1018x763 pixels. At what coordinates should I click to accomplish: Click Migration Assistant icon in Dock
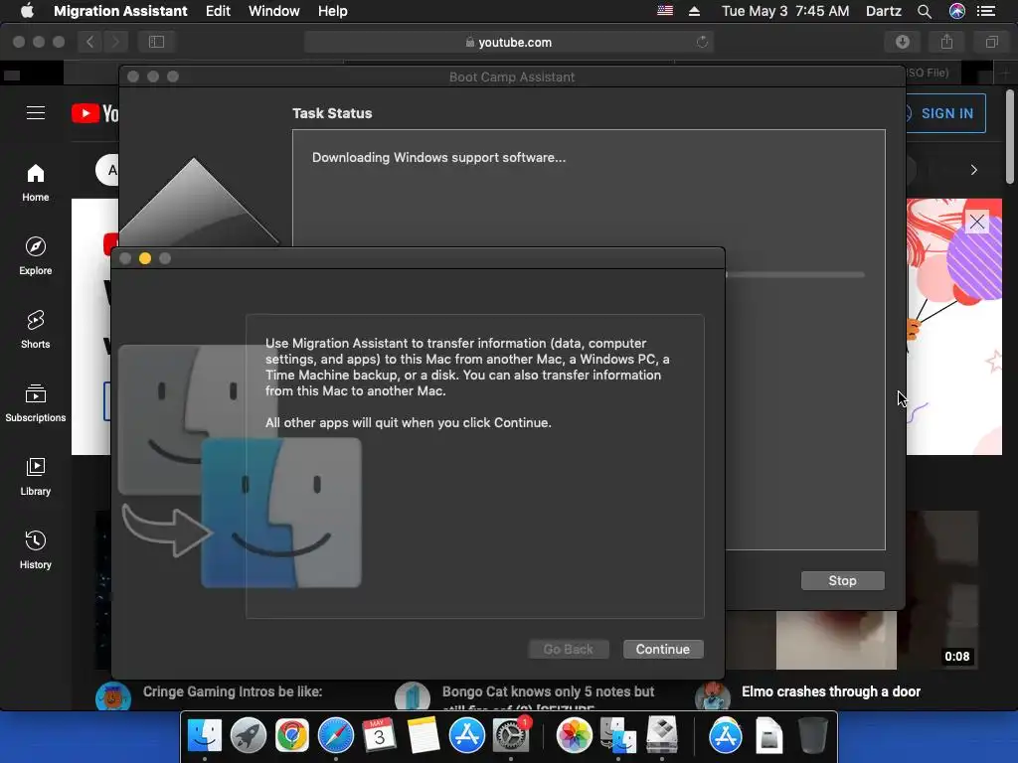click(618, 735)
